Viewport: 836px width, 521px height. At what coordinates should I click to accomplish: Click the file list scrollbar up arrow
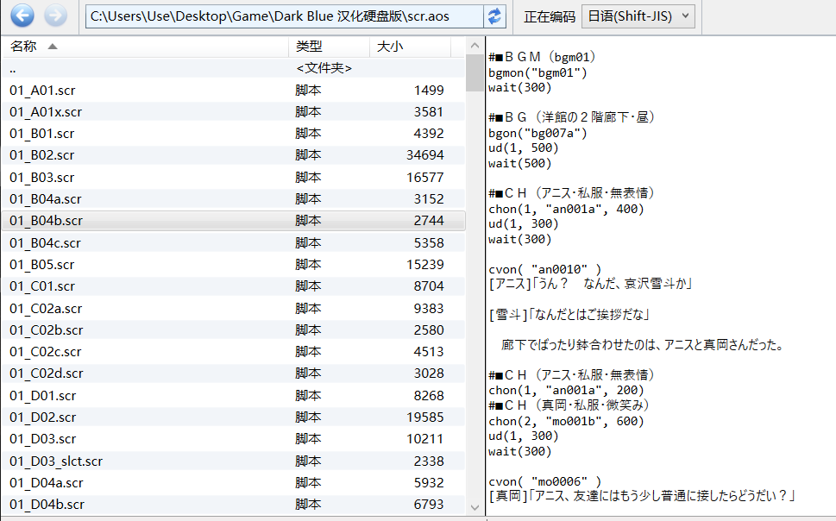[475, 45]
